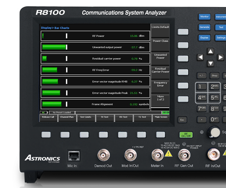Select the Channel Plan tab
This screenshot has height=188, width=226.
click(x=66, y=117)
